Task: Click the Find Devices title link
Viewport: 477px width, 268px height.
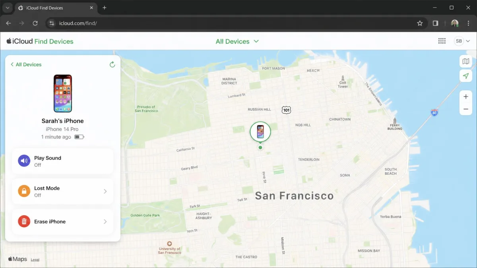Action: click(x=54, y=41)
